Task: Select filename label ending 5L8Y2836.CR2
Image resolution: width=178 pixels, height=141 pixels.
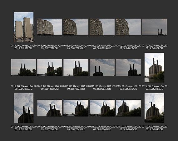Action: 128,87
